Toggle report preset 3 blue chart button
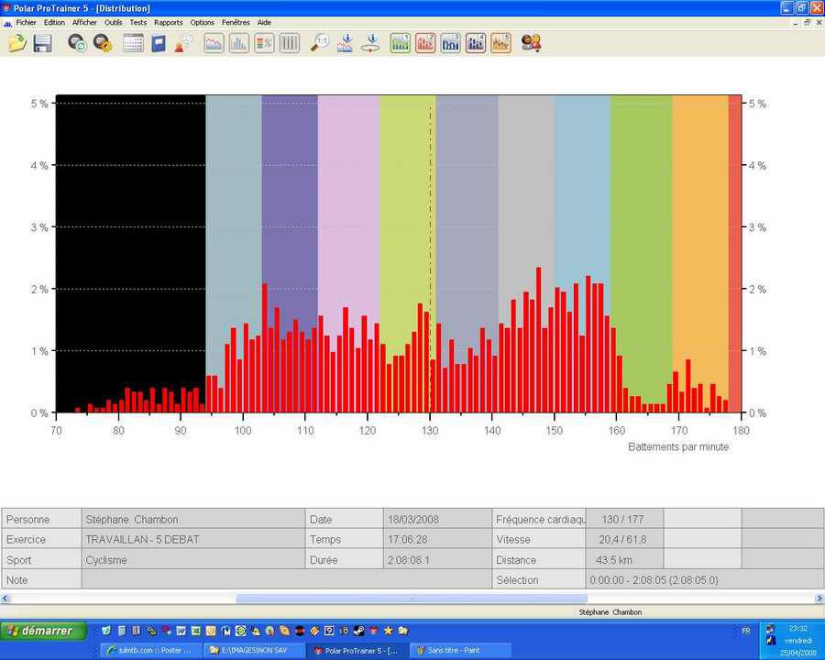The image size is (825, 660). pyautogui.click(x=450, y=42)
